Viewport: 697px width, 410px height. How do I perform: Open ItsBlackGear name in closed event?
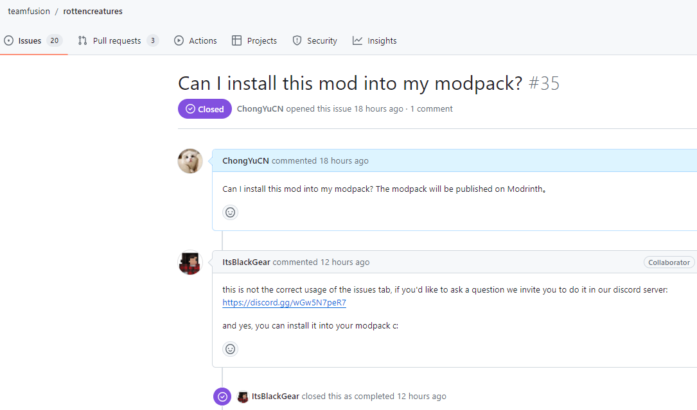click(275, 397)
